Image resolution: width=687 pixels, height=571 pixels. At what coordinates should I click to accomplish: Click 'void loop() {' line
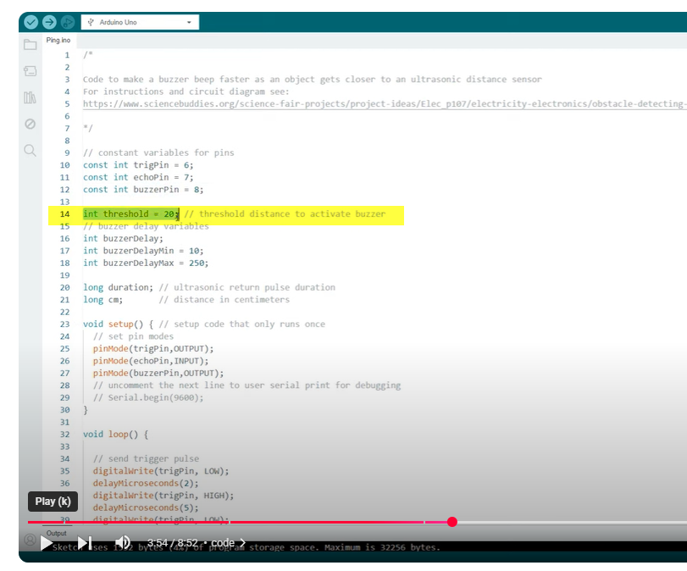(x=116, y=435)
